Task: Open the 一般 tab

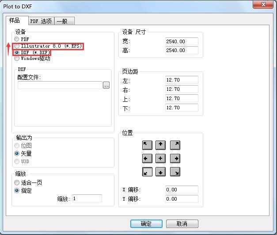Action: (x=65, y=21)
